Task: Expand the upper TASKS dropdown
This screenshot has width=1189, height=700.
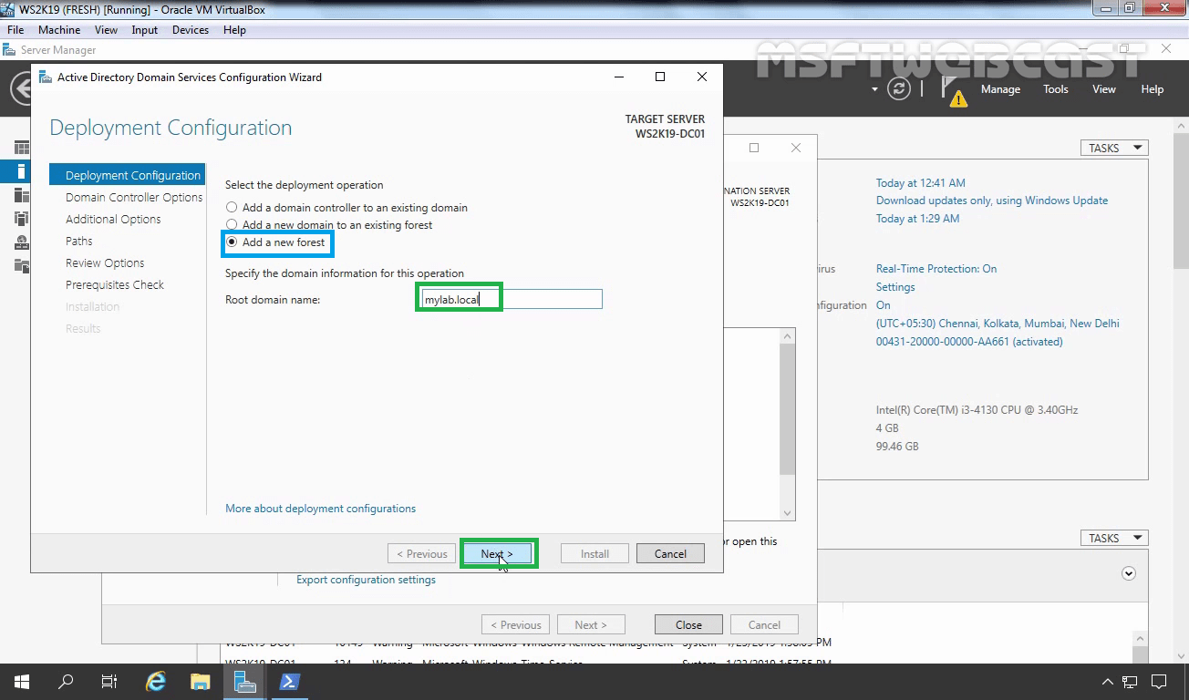Action: (x=1114, y=148)
